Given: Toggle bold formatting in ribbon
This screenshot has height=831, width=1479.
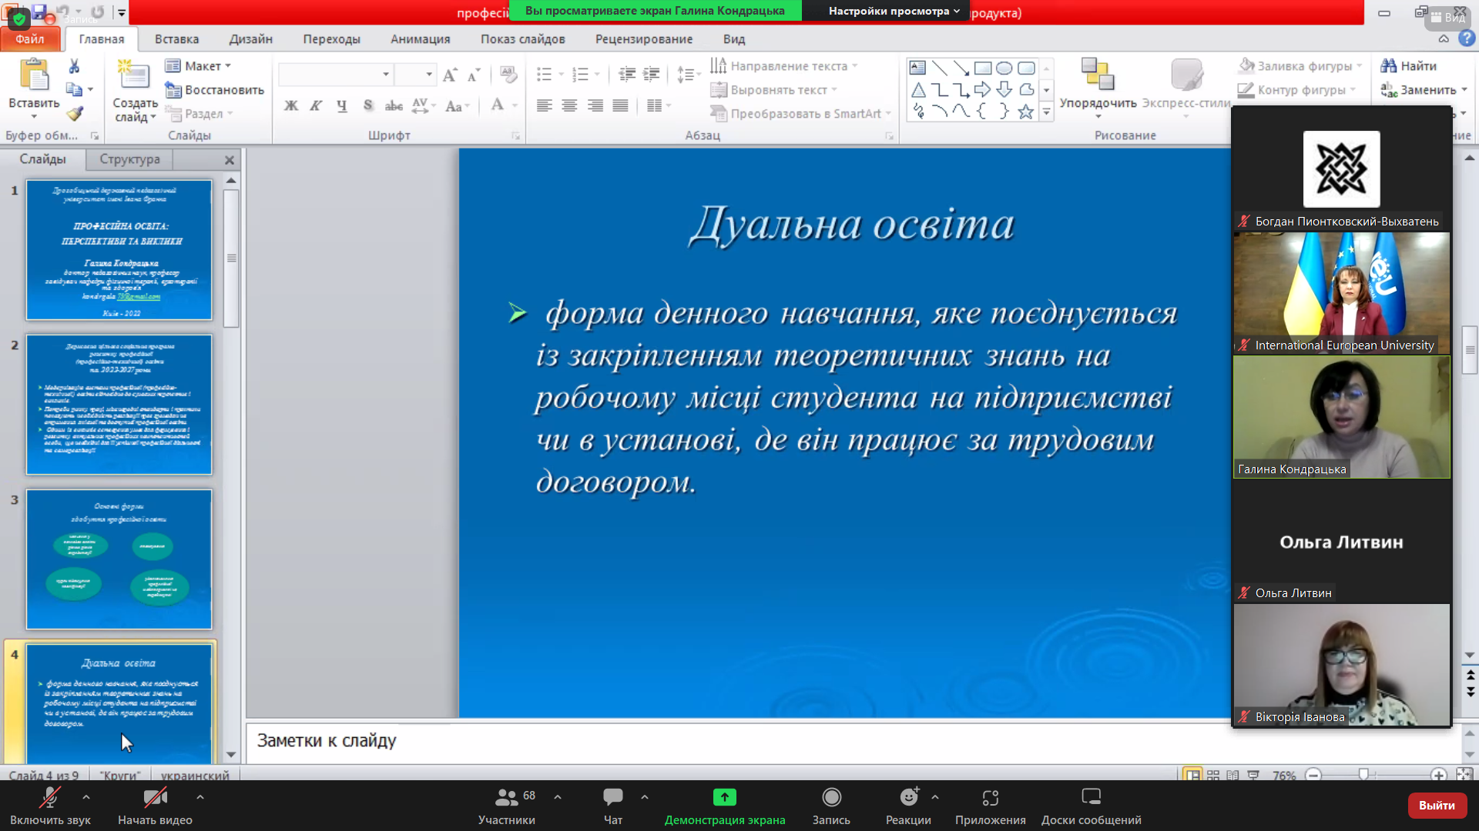Looking at the screenshot, I should (290, 106).
